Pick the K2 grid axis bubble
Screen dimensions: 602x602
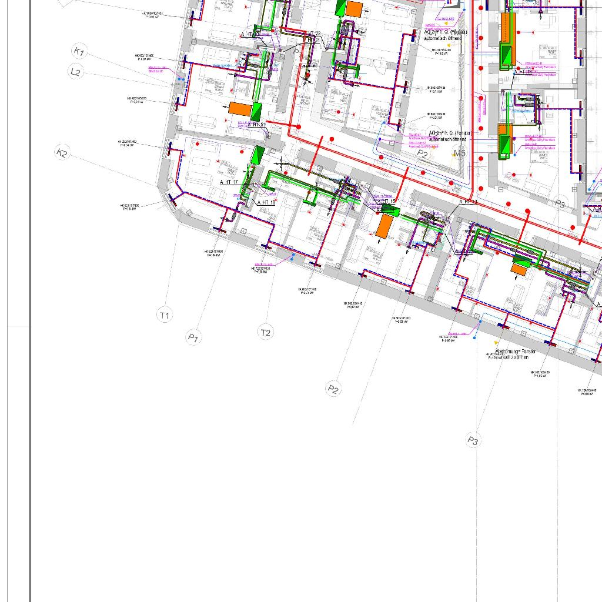point(62,153)
